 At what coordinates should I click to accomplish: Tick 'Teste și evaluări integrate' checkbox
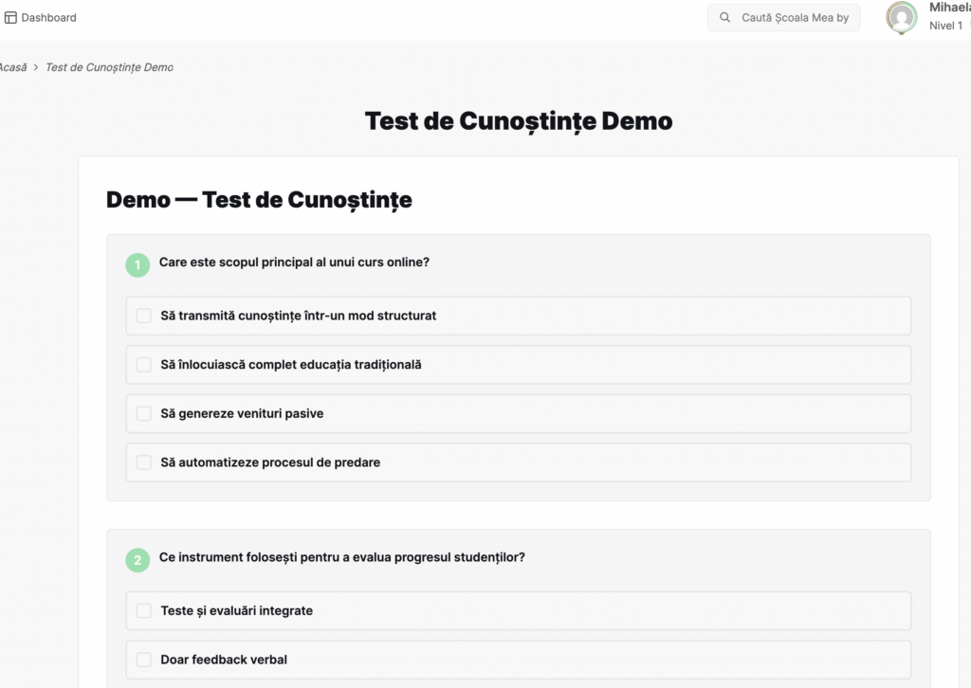[x=144, y=610]
